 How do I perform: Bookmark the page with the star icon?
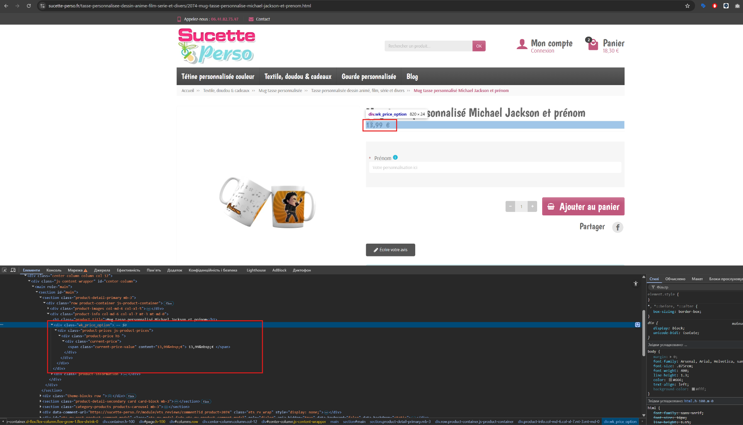pos(687,6)
